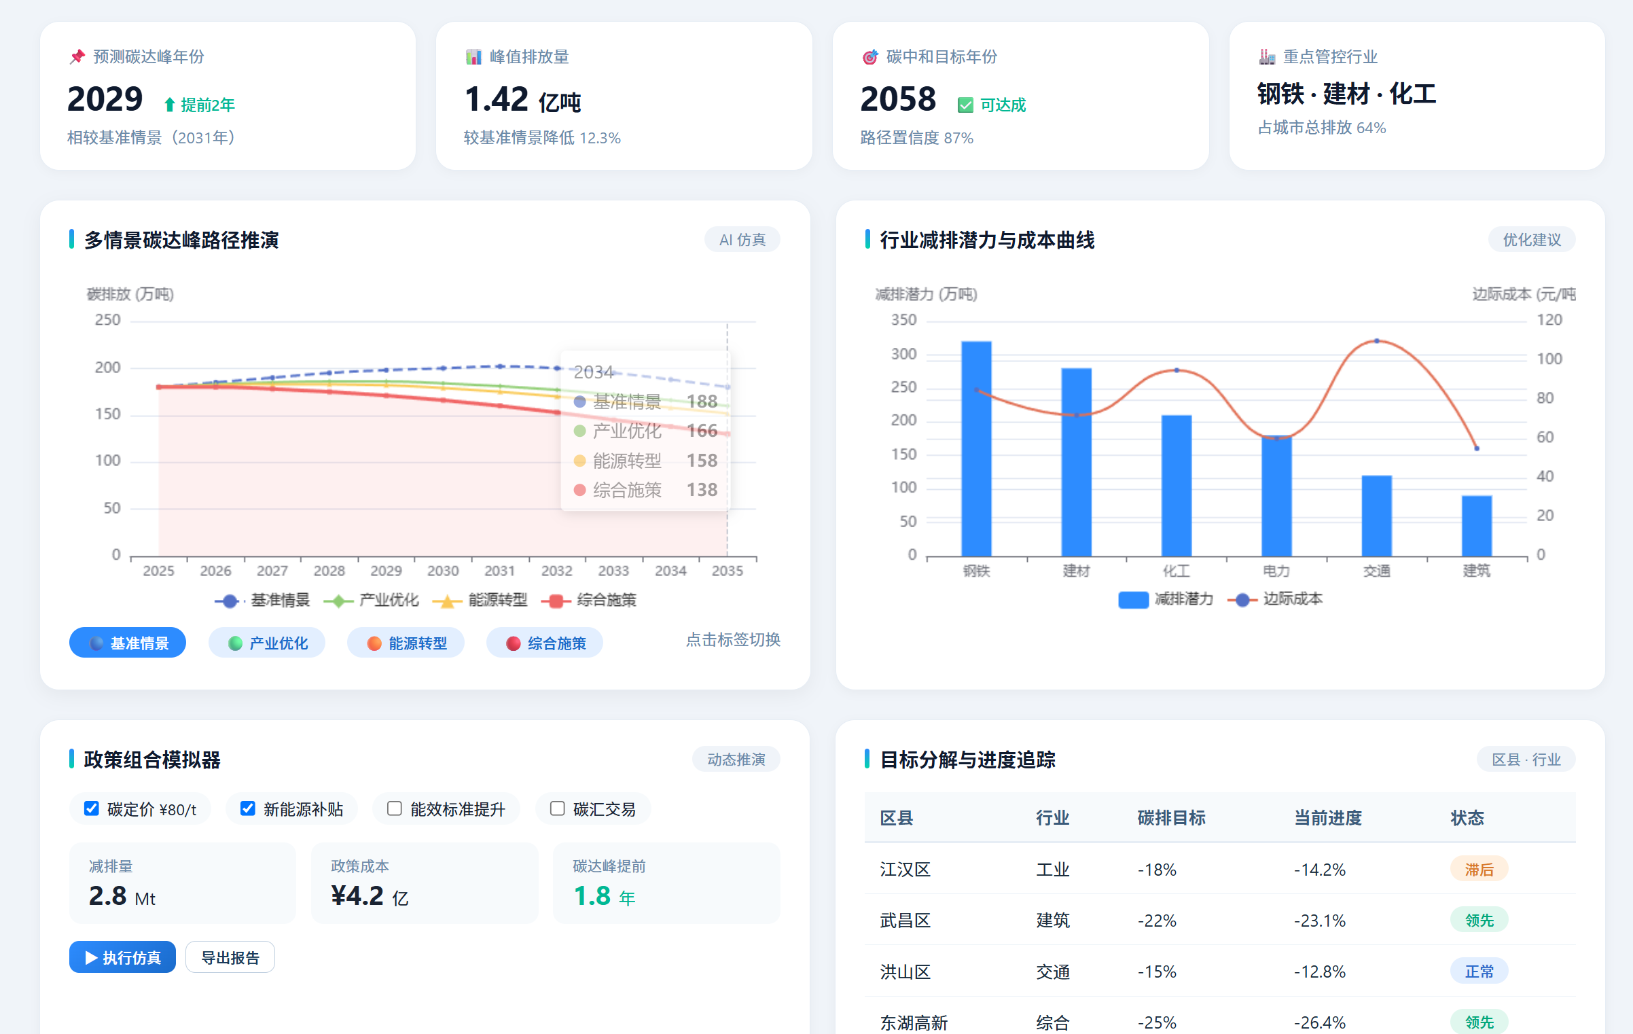Image resolution: width=1633 pixels, height=1034 pixels.
Task: Enable the 碳汇交易 checkbox
Action: tap(558, 808)
